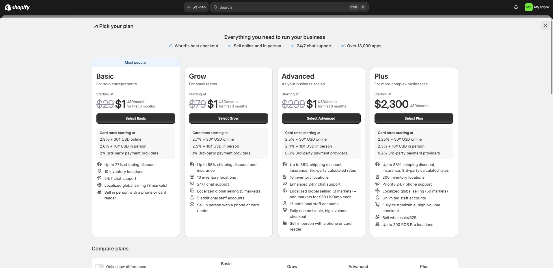Viewport: 553px width, 268px height.
Task: Click Plus Priority phone support icon
Action: coord(377,184)
